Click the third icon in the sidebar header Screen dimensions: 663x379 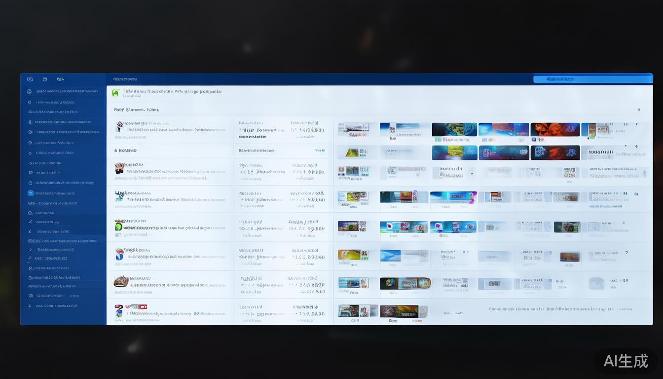click(60, 79)
